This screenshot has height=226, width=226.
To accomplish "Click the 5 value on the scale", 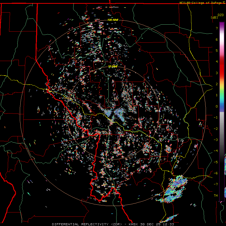I will (x=217, y=50).
